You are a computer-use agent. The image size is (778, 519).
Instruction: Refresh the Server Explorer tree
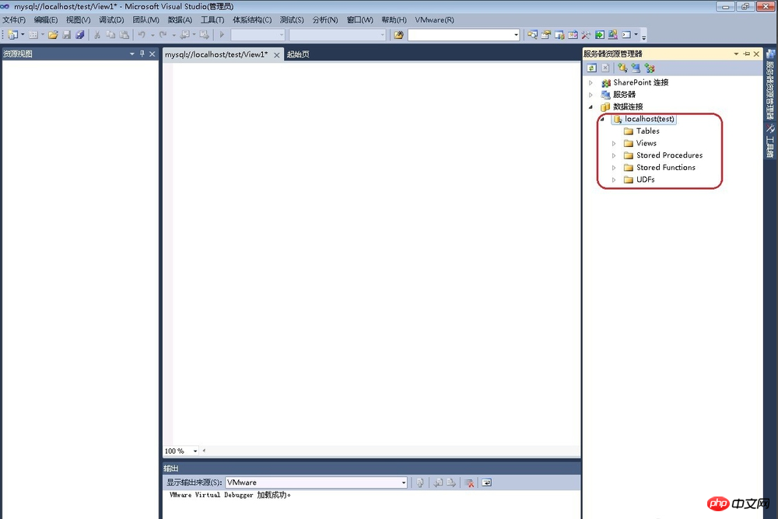click(x=591, y=68)
